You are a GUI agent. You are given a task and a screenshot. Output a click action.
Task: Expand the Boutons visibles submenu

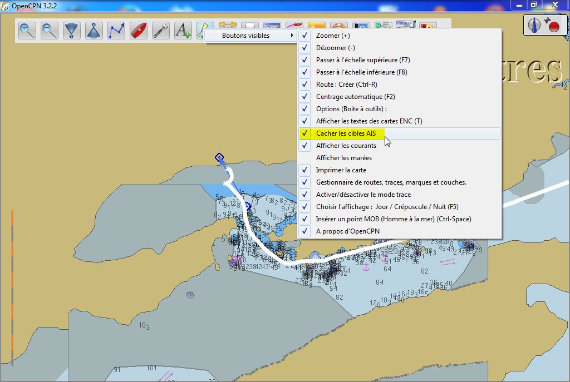coord(250,36)
